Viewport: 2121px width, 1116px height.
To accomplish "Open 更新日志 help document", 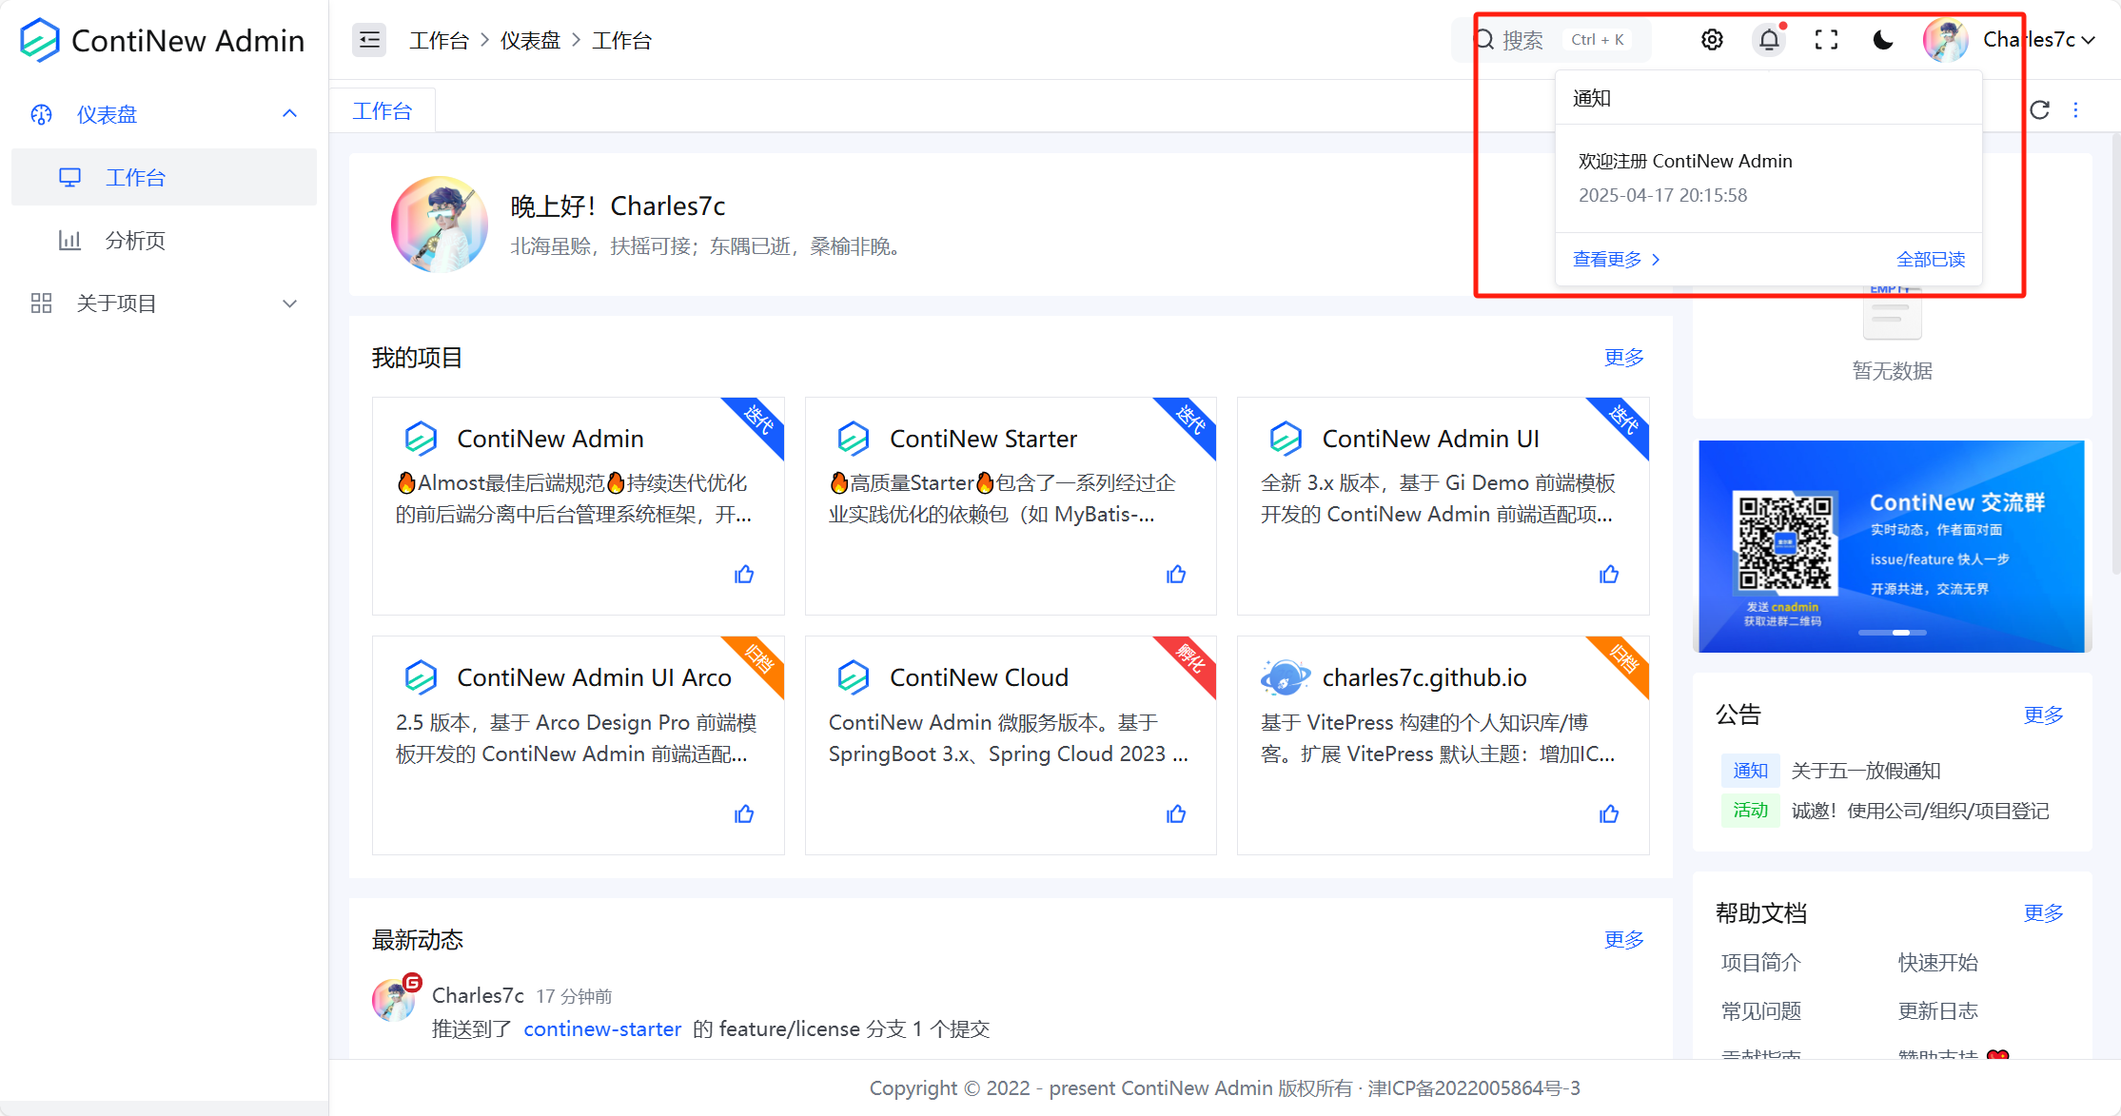I will pos(1938,1010).
